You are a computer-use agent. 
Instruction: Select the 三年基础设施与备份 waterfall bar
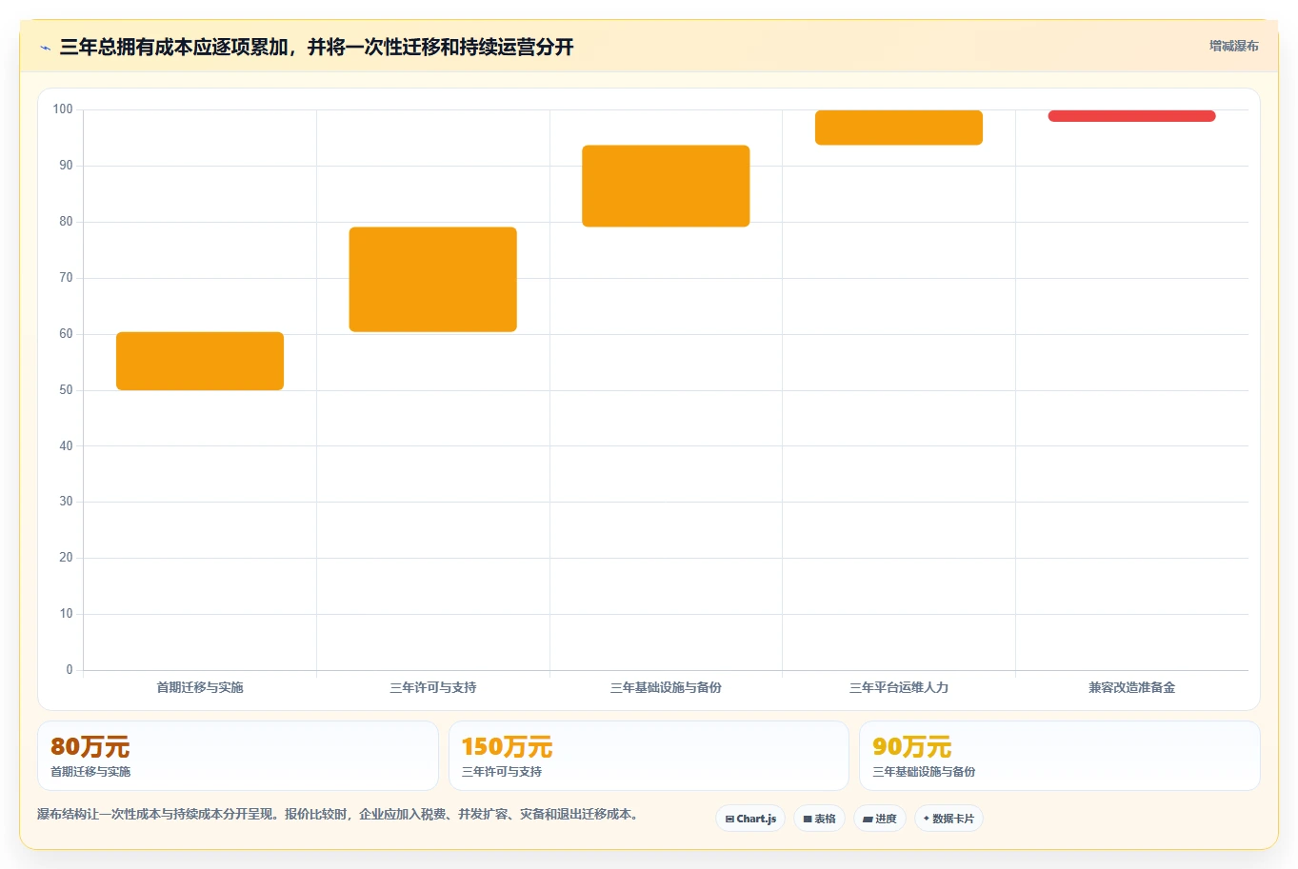click(x=666, y=186)
